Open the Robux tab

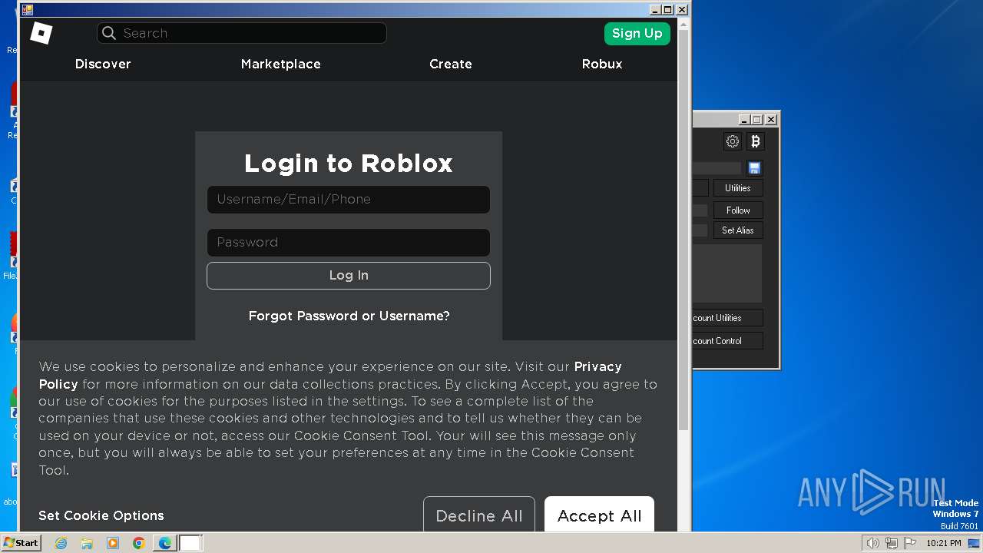(x=602, y=65)
